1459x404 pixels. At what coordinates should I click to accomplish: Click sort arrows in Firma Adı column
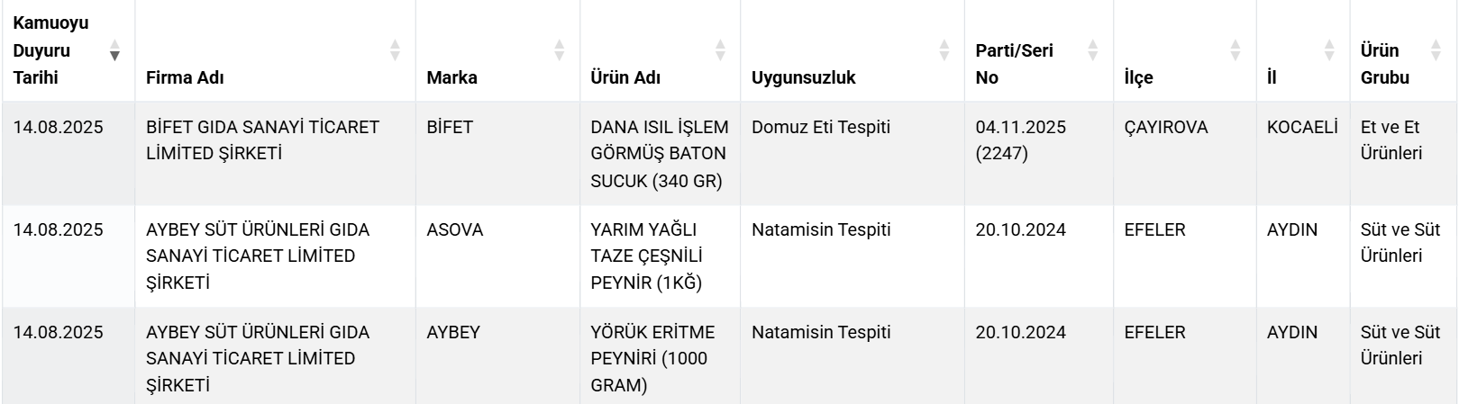pos(395,50)
